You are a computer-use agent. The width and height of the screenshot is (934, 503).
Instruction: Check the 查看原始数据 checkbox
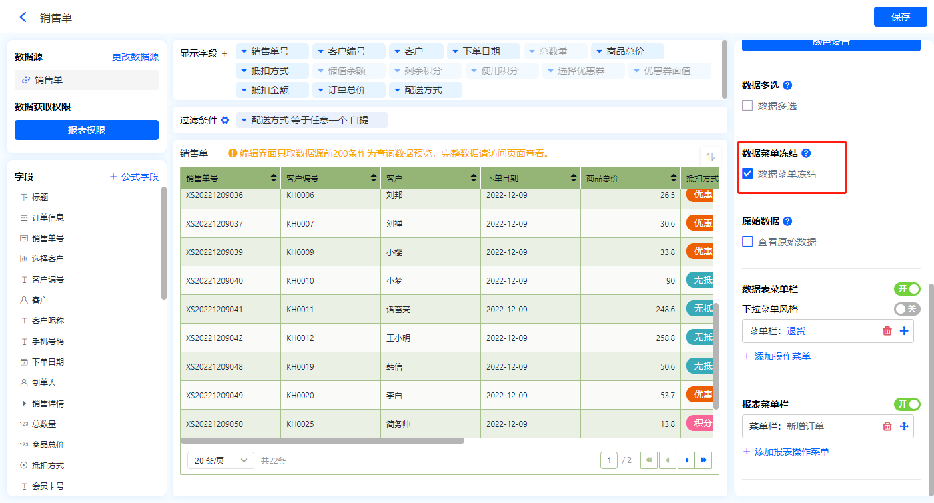point(747,241)
